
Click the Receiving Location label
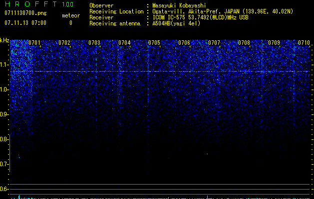tap(116, 11)
